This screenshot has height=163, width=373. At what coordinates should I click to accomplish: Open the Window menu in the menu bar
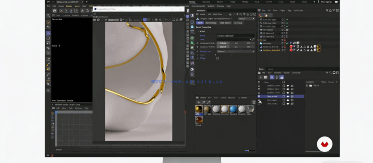220,6
